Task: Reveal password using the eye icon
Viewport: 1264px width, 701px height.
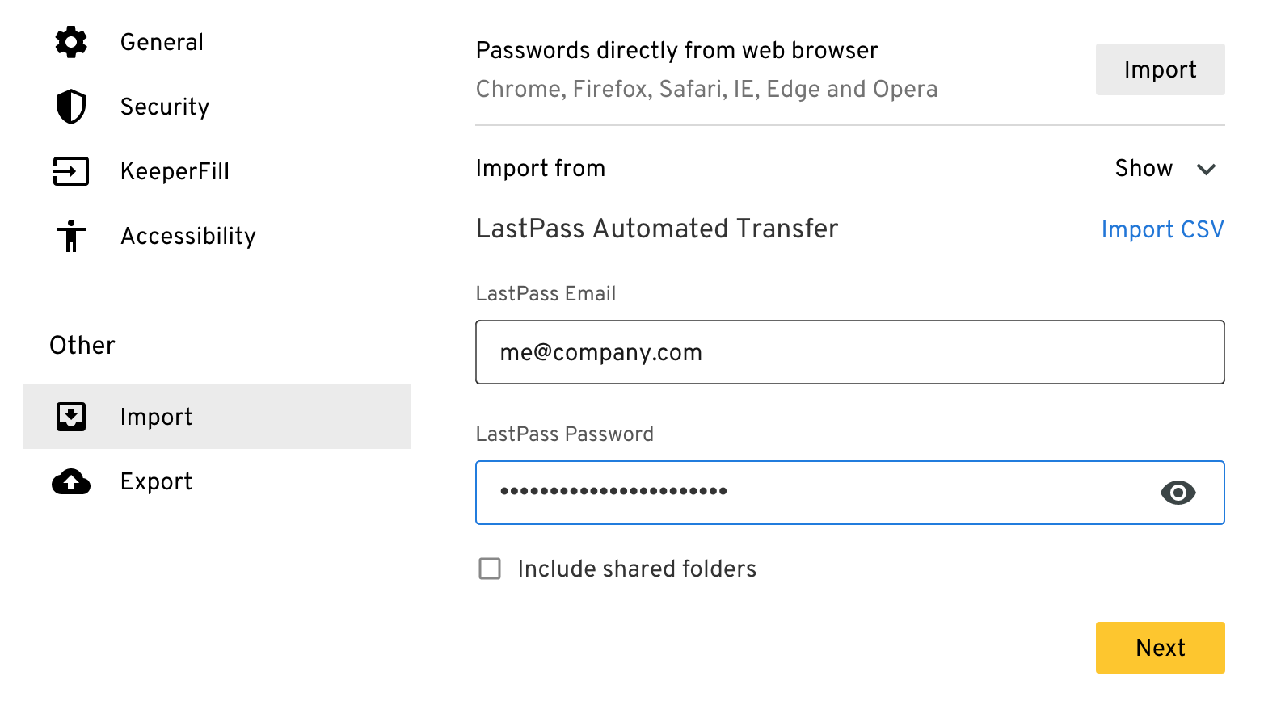Action: click(x=1178, y=493)
